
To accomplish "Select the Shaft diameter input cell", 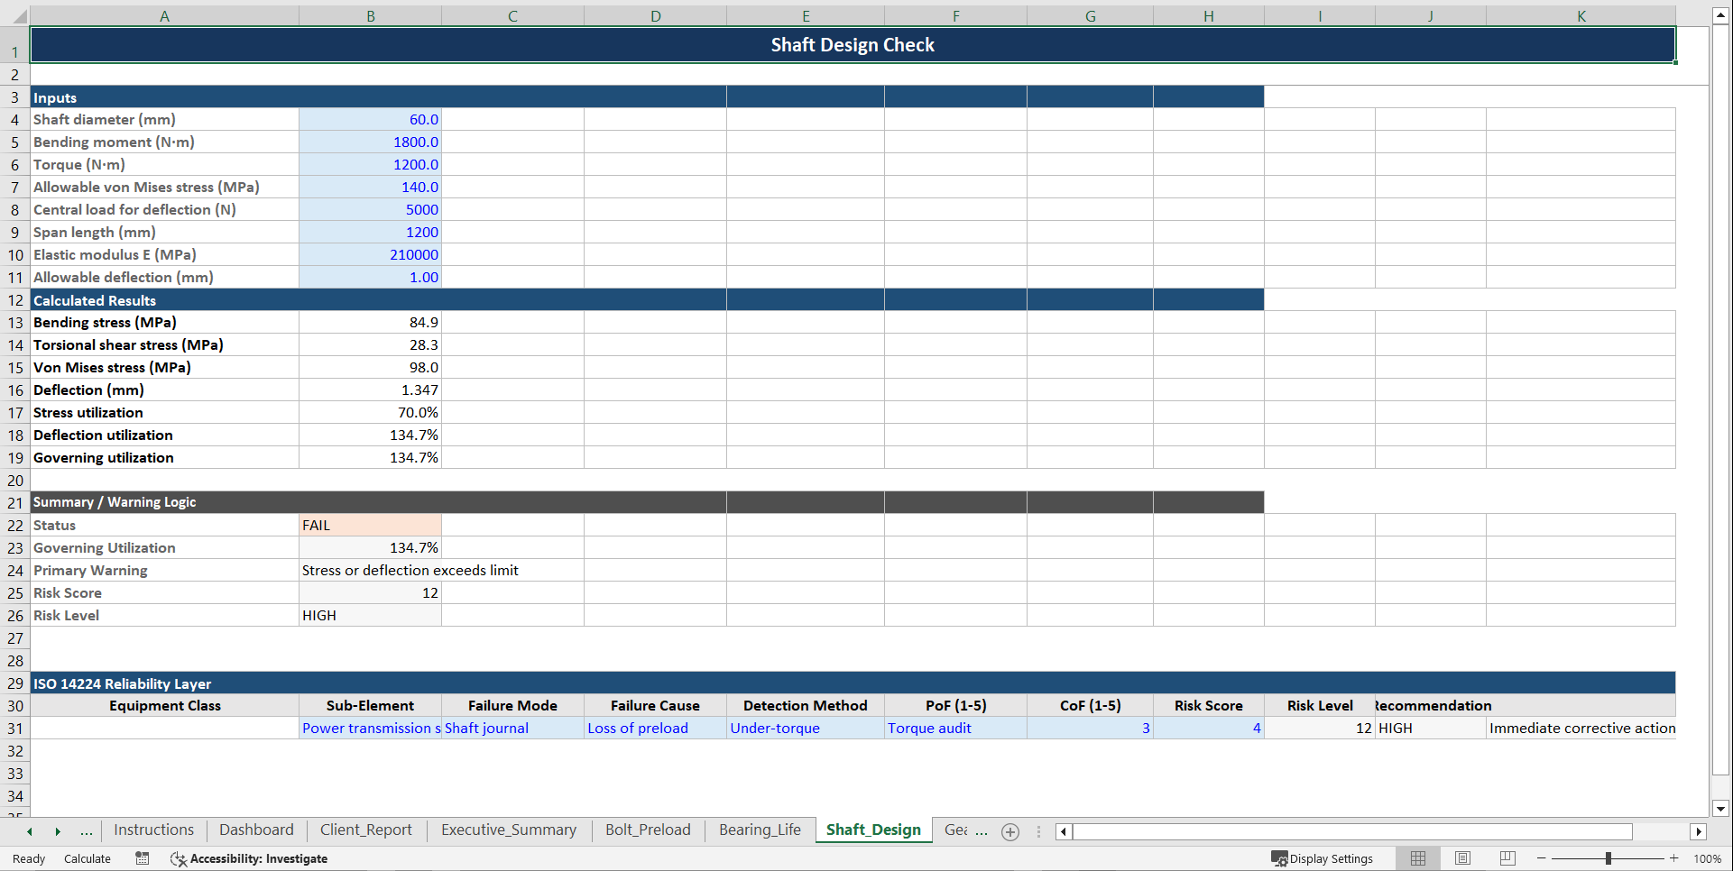I will (370, 119).
